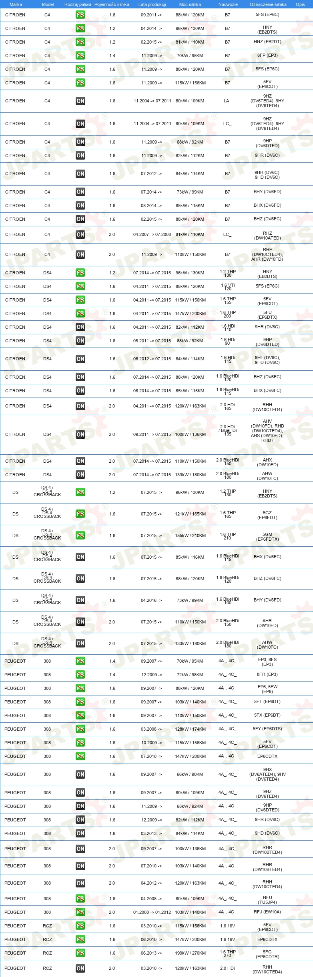
Task: Click the Marka column header
Action: 16,4
